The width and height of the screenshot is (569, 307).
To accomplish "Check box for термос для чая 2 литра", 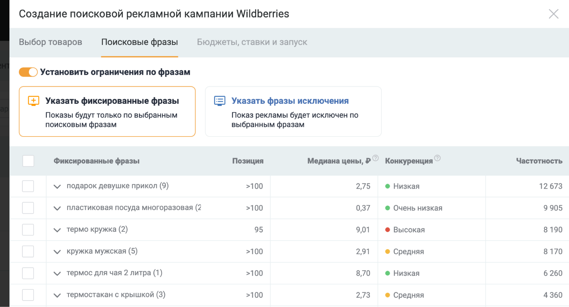I will [x=28, y=273].
